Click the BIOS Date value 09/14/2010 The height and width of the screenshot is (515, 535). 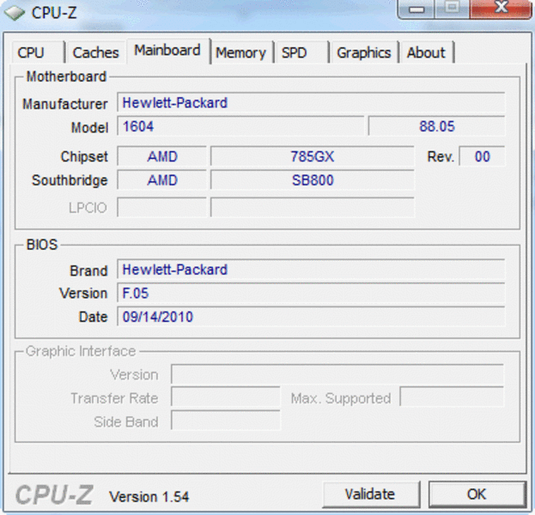point(311,317)
